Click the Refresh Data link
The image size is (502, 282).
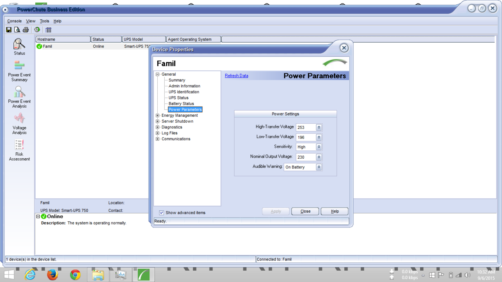(236, 76)
